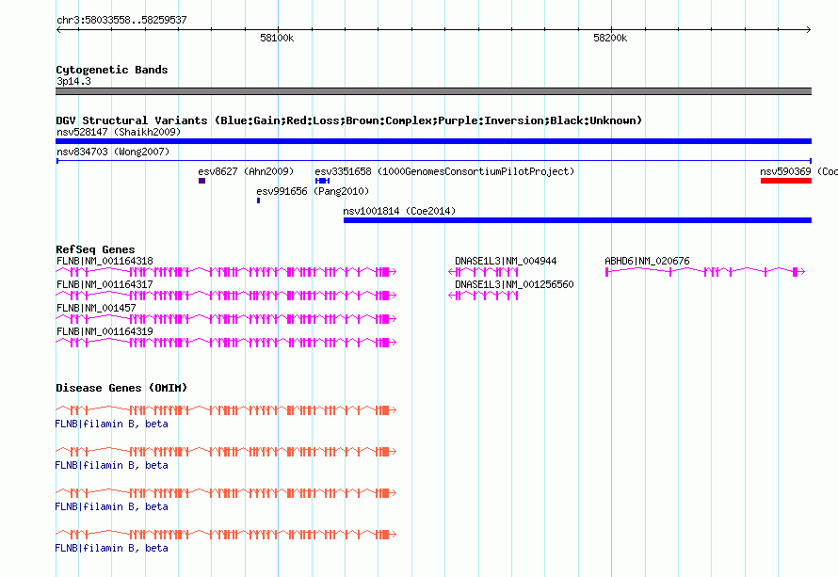This screenshot has height=577, width=838.
Task: Open the first FLNB|filamin B, beta link
Action: pyautogui.click(x=112, y=424)
